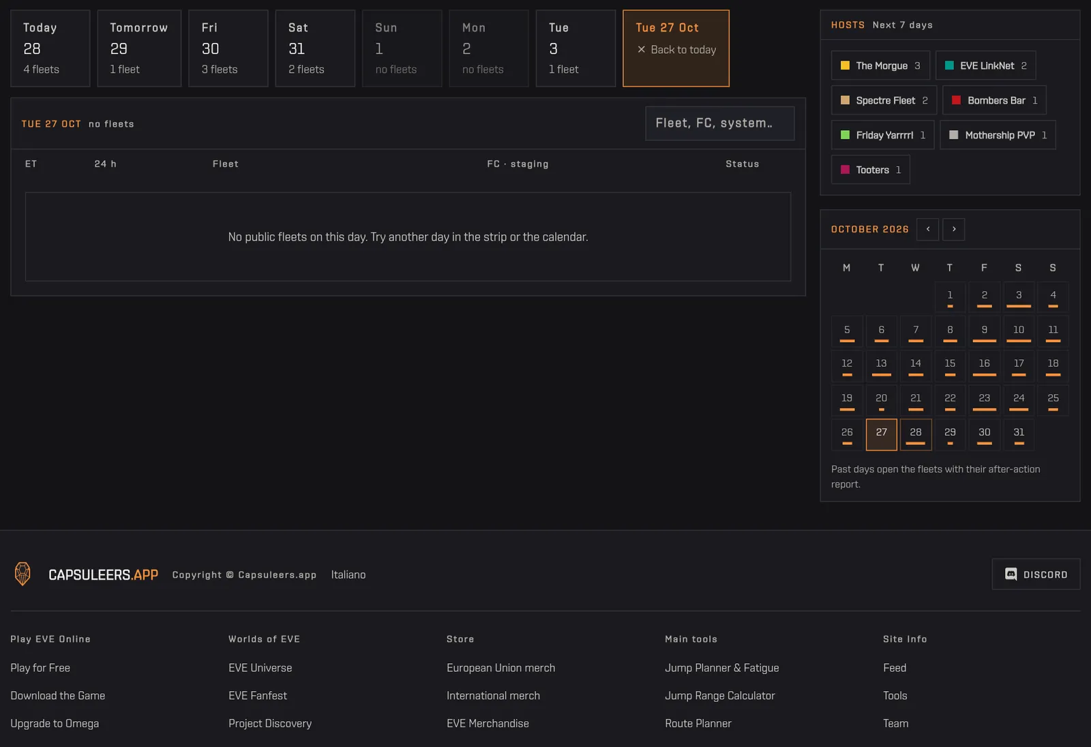The image size is (1091, 747).
Task: Open International merch link
Action: [x=493, y=695]
